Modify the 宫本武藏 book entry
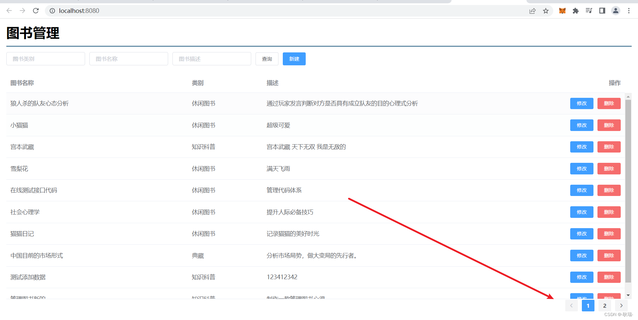 (x=582, y=147)
